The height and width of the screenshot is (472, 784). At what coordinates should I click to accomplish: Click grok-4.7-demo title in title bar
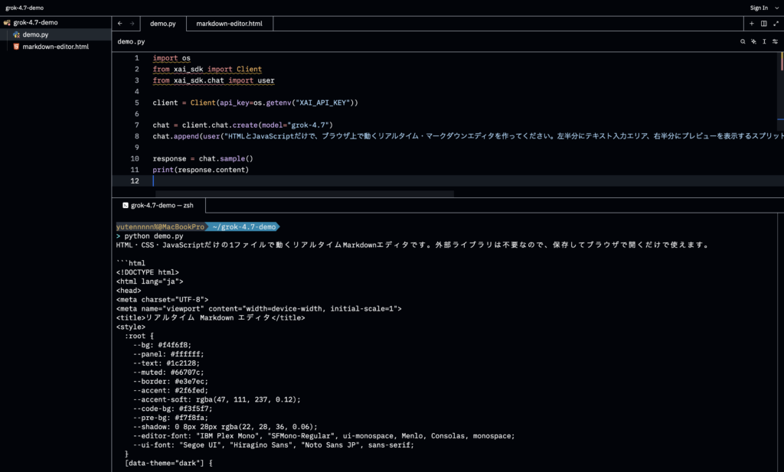pos(24,8)
